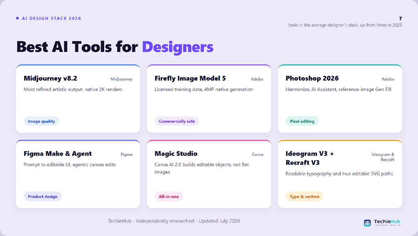Click the Midjourney vendor label
This screenshot has height=236, width=418.
tap(122, 79)
